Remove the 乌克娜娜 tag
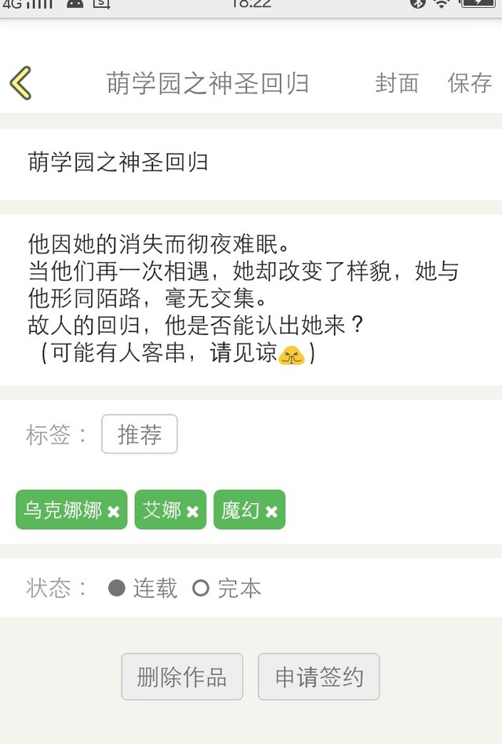The height and width of the screenshot is (744, 502). tap(114, 512)
